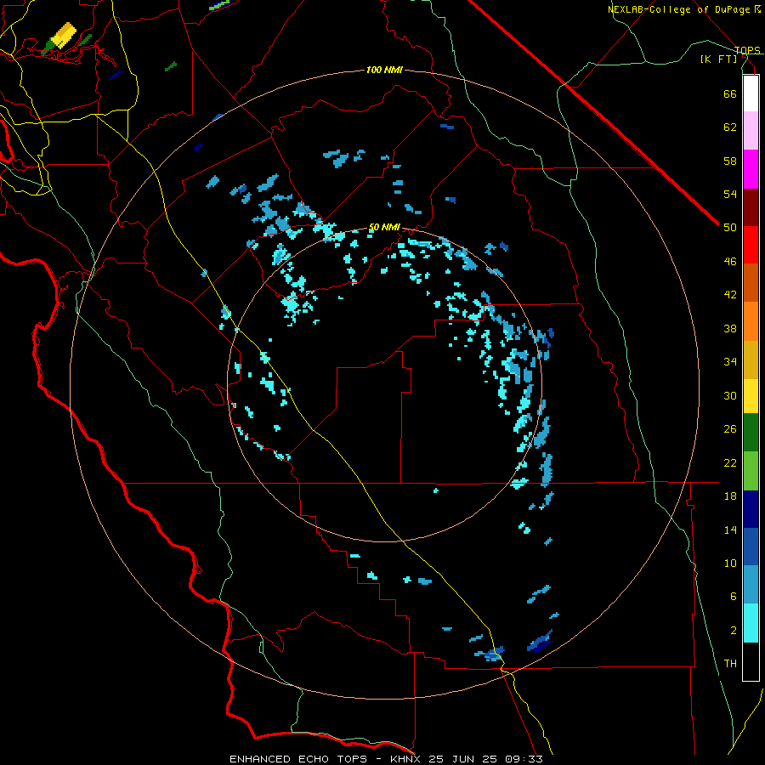
Task: Click the 62 legend value
Action: coord(730,127)
